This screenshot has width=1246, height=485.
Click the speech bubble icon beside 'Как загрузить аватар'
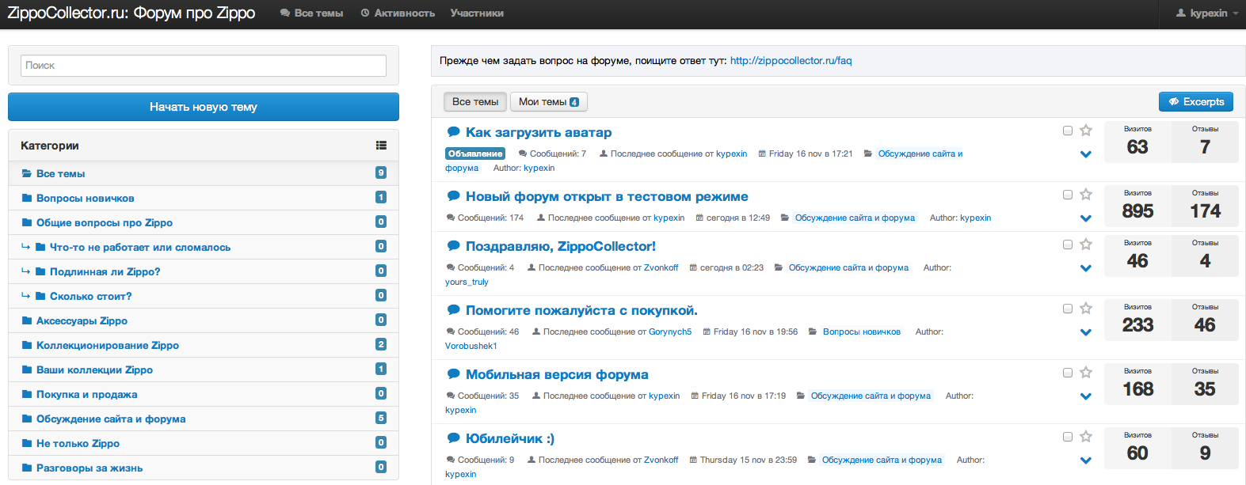(x=453, y=132)
